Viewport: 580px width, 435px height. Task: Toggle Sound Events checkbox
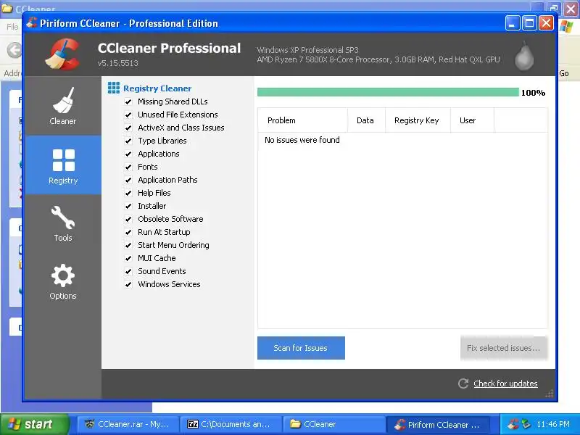click(x=128, y=271)
